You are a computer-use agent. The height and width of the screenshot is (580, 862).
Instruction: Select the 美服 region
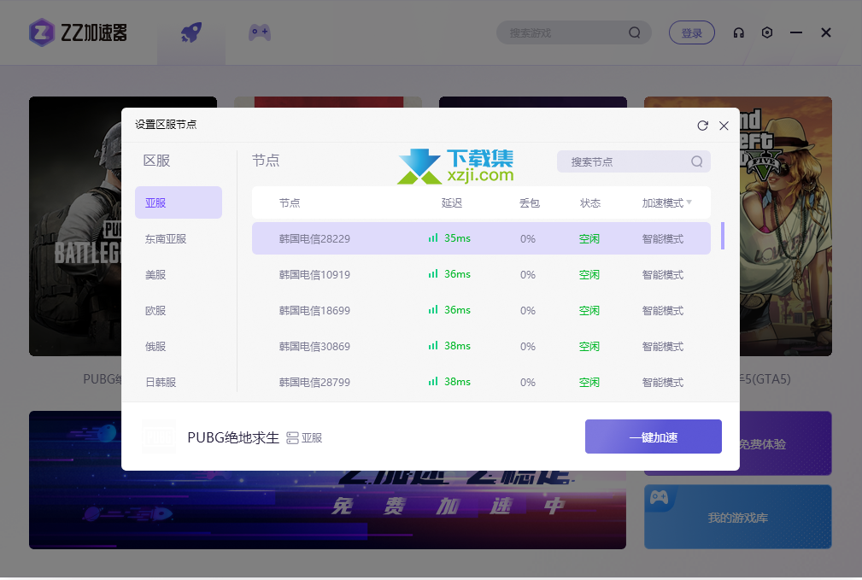point(178,274)
